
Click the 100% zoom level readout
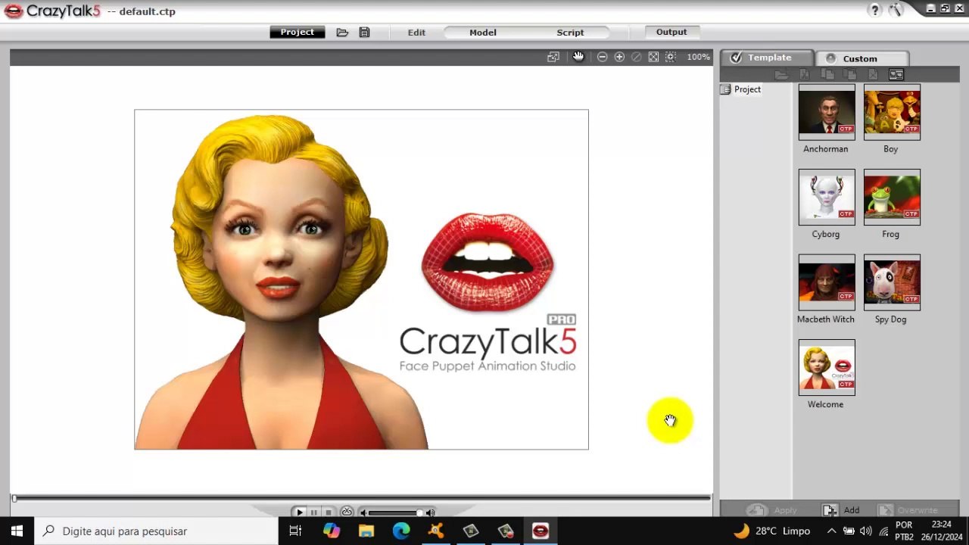(x=698, y=57)
